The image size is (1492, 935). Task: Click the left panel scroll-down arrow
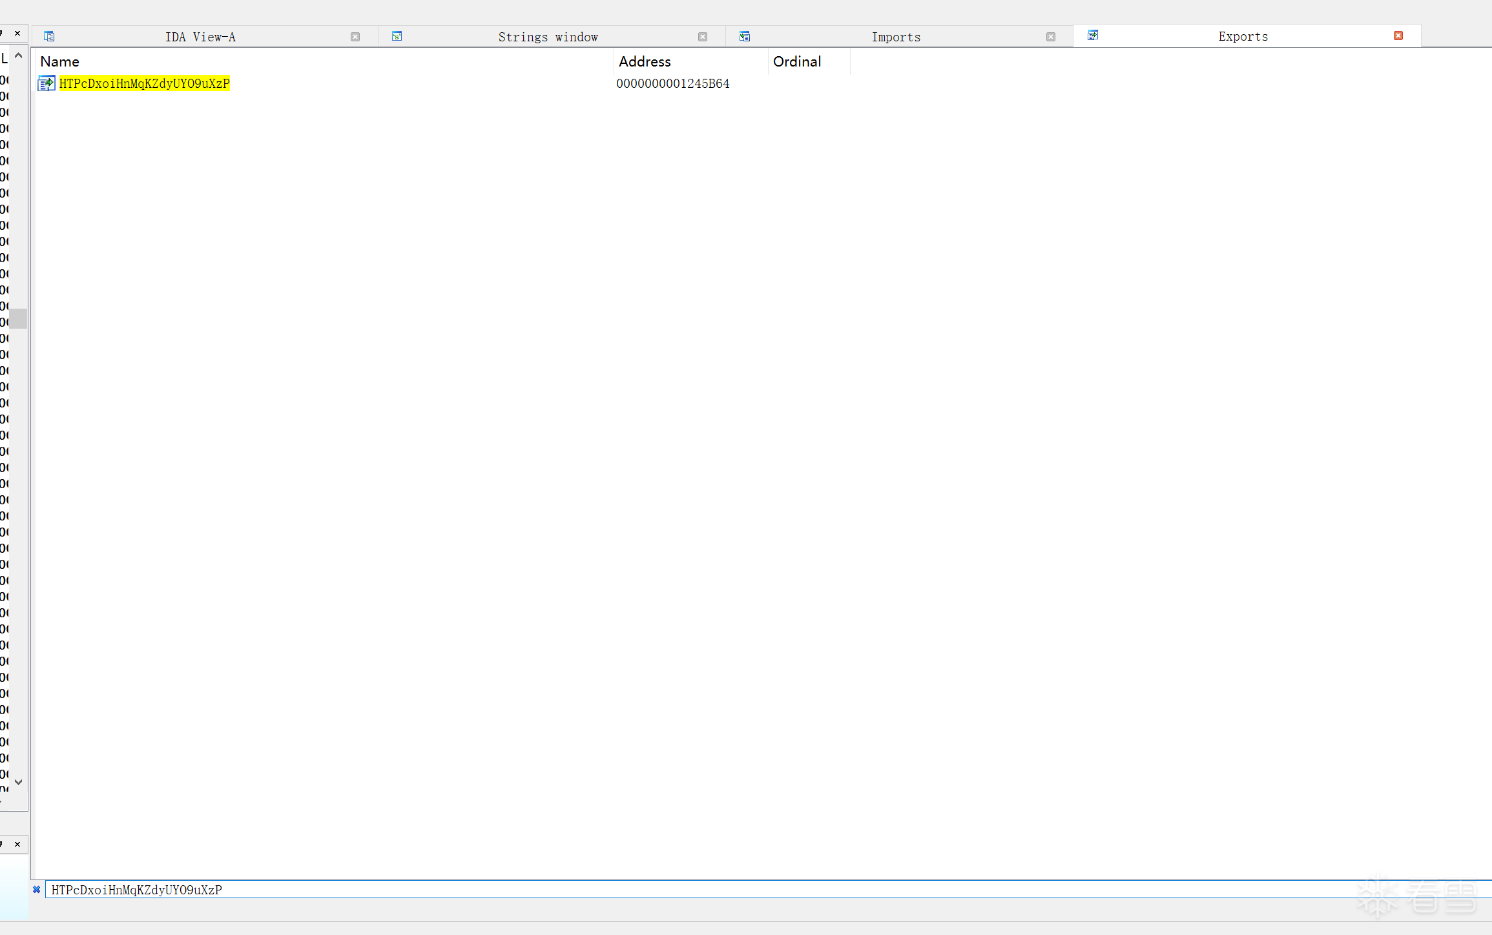(x=19, y=782)
